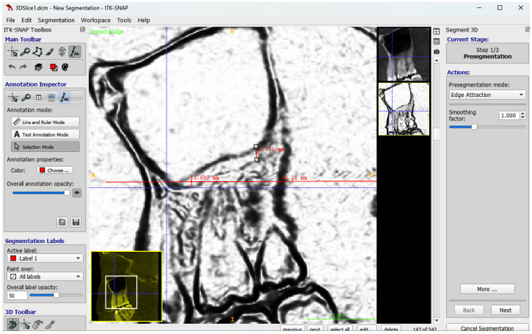Select the Paintbrush tool in Main Toolbar
Image resolution: width=532 pixels, height=334 pixels.
tap(50, 52)
